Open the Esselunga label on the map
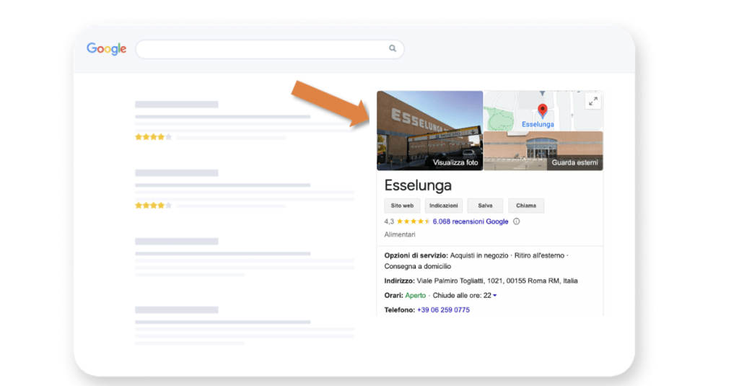The width and height of the screenshot is (739, 386). (538, 124)
